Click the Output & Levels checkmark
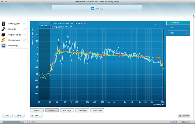The height and width of the screenshot is (124, 195). point(24,35)
